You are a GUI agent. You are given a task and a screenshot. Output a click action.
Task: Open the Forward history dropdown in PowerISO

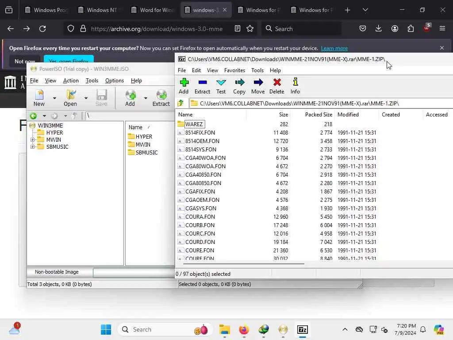(x=65, y=116)
